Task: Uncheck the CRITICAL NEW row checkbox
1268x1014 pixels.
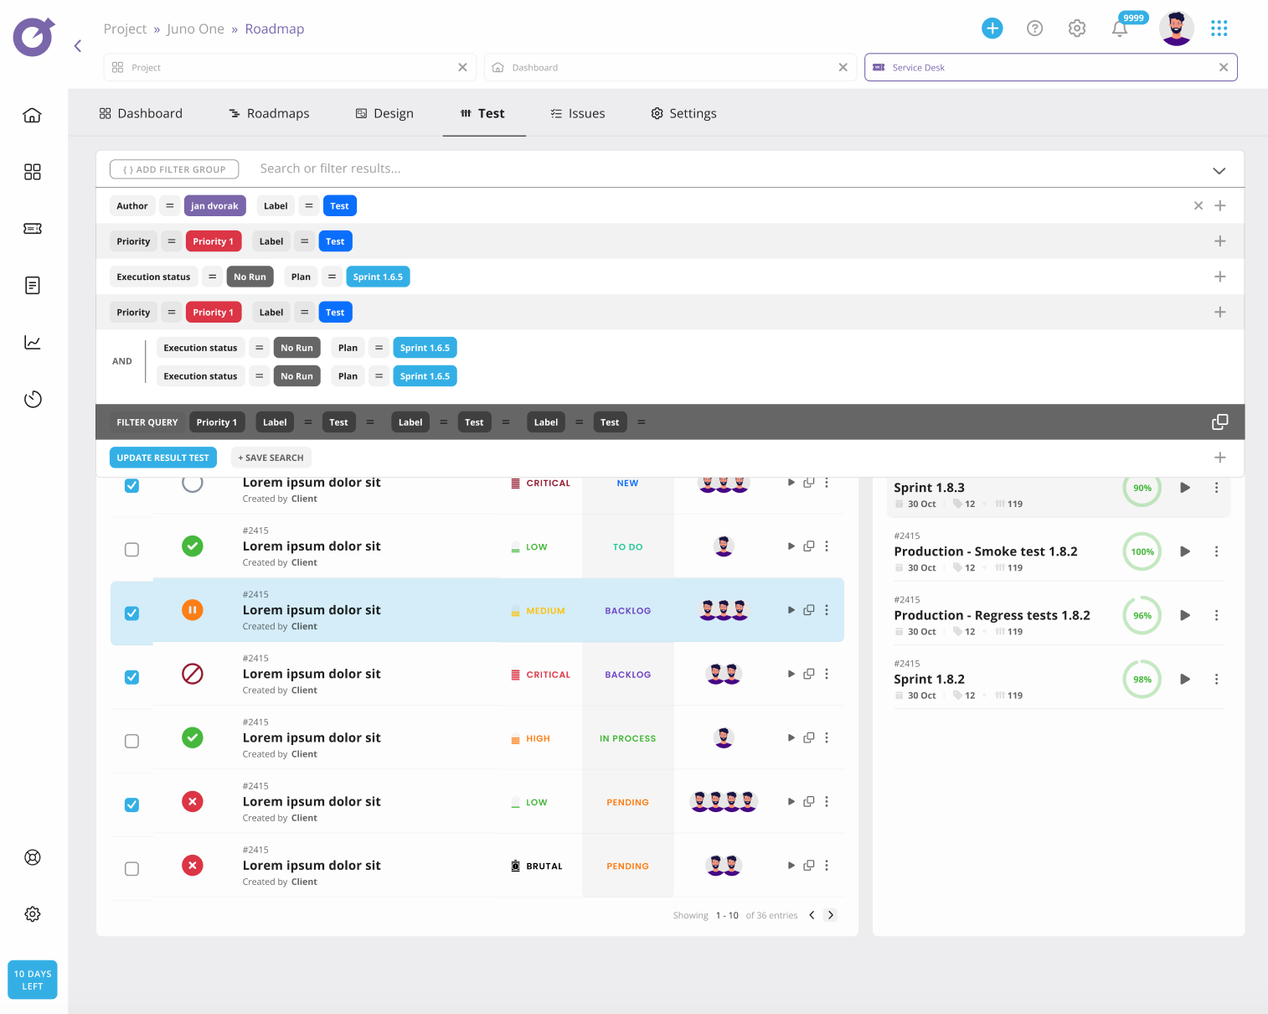Action: 131,486
